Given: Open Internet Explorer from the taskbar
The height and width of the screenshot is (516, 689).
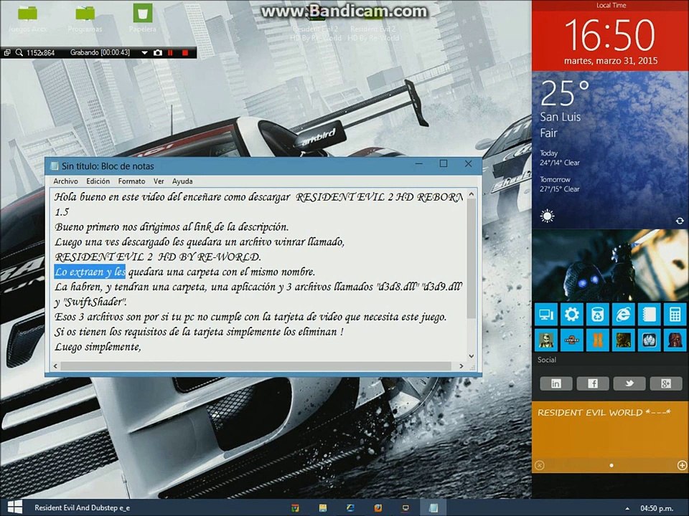Looking at the screenshot, I should pyautogui.click(x=350, y=507).
